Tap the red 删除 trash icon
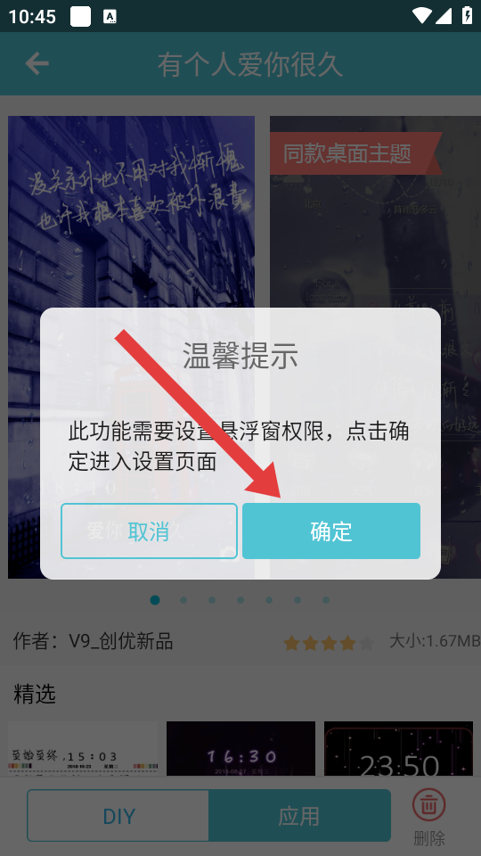481x856 pixels. click(x=428, y=805)
